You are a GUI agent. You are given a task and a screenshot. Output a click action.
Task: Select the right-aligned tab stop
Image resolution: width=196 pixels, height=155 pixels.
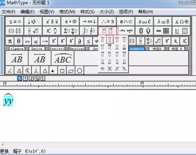31,79
